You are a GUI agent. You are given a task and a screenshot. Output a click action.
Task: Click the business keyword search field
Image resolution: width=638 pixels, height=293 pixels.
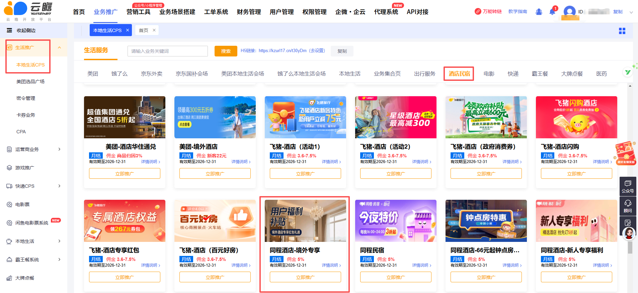167,51
